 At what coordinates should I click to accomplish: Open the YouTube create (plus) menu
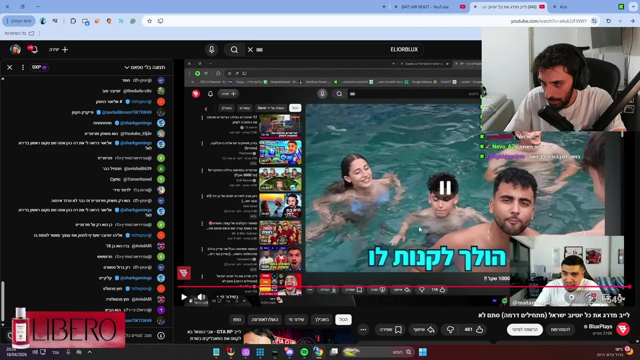click(x=58, y=49)
